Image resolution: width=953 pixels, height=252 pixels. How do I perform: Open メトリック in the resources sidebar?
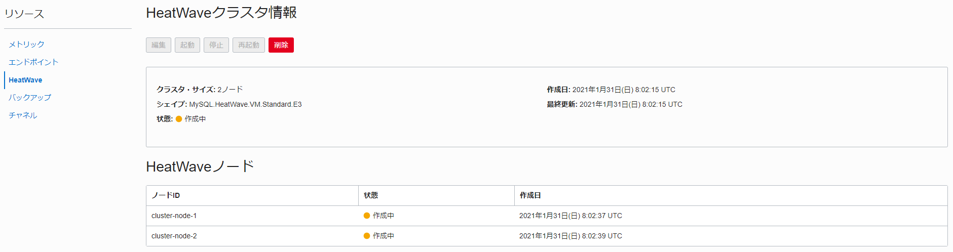click(26, 45)
